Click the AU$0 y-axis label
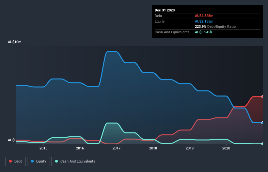 [12, 140]
